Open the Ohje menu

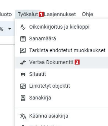coord(87,14)
